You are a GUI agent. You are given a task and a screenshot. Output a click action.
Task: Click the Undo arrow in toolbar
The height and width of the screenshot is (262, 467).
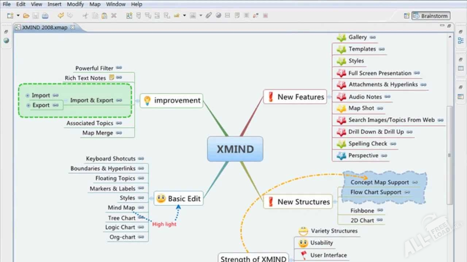click(x=61, y=16)
